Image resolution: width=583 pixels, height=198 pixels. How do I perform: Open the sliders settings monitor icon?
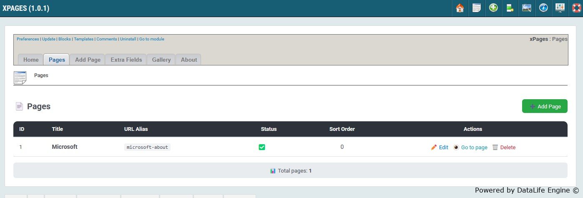click(x=560, y=8)
